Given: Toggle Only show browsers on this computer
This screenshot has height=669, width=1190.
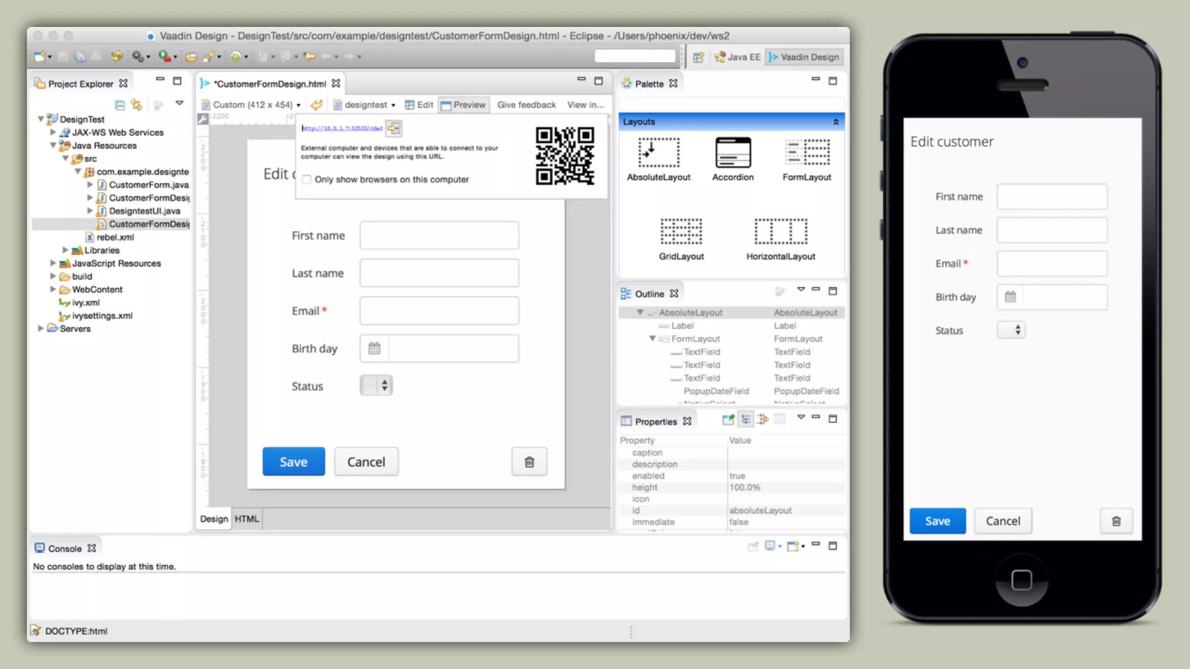Looking at the screenshot, I should click(x=307, y=179).
